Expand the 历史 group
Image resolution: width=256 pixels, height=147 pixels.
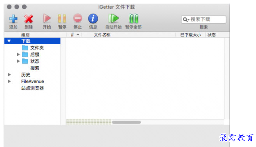(x=9, y=75)
